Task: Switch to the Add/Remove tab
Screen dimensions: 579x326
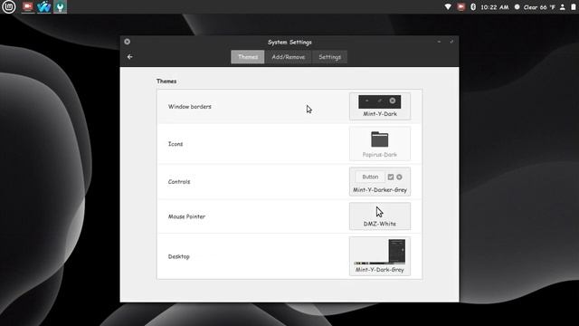Action: click(289, 57)
